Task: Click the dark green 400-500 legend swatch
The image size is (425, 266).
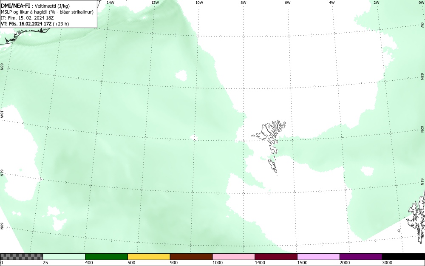Action: click(106, 257)
